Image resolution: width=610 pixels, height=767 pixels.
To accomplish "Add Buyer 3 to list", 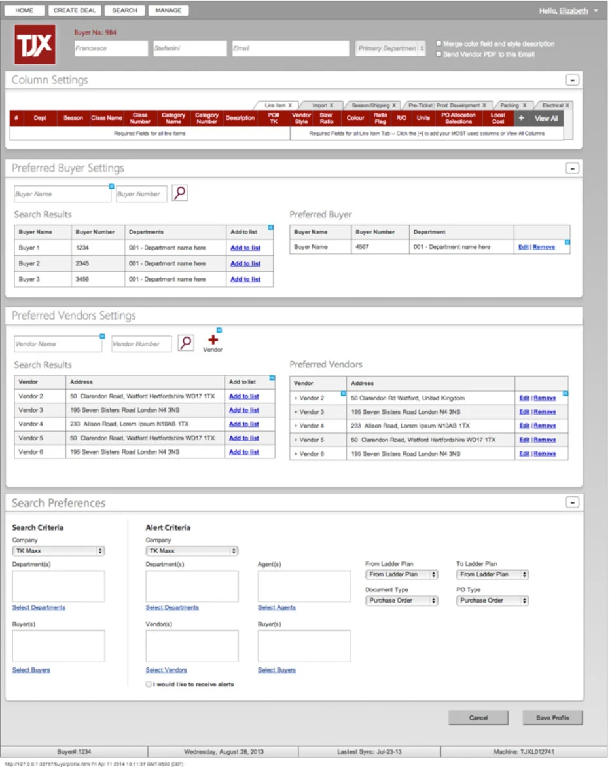I will pyautogui.click(x=245, y=279).
